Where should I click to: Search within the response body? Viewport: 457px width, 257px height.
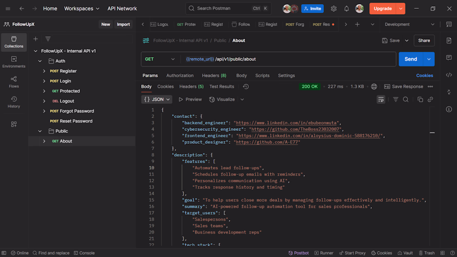click(405, 99)
